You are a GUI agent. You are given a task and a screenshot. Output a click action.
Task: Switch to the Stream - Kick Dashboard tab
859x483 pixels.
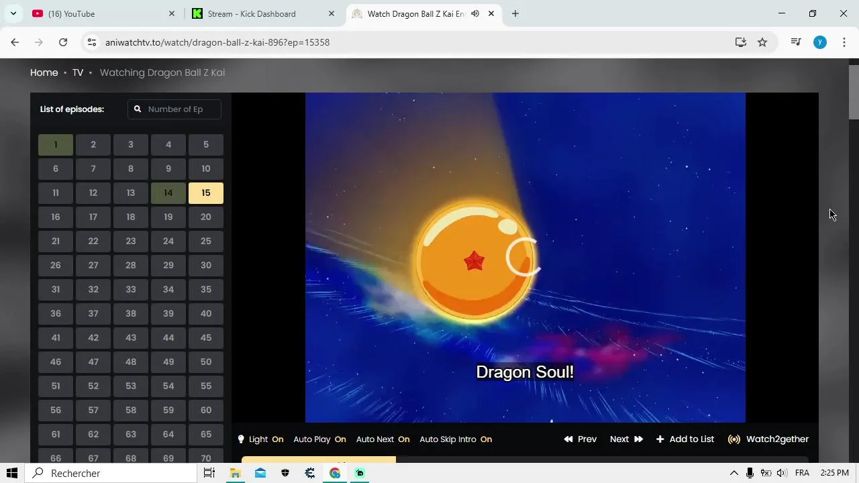point(263,13)
